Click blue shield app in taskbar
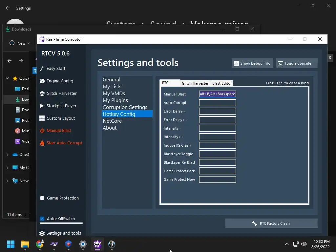The image size is (336, 252). point(69,244)
